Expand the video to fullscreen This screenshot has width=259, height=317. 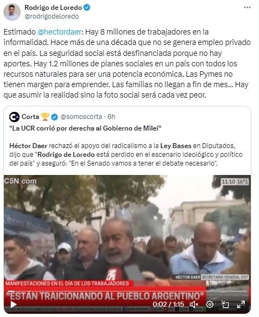[x=240, y=304]
